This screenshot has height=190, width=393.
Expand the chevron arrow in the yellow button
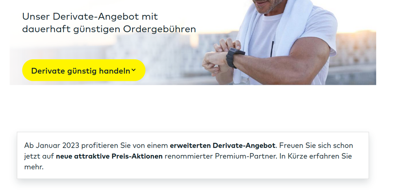pyautogui.click(x=133, y=70)
